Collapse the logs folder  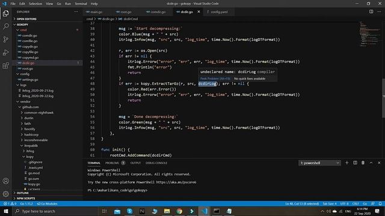[23, 85]
